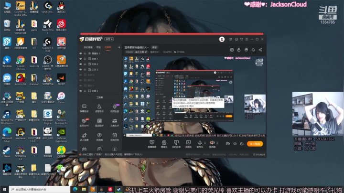Toggle visibility of the 文本 2 source
The width and height of the screenshot is (344, 193).
pyautogui.click(x=81, y=64)
